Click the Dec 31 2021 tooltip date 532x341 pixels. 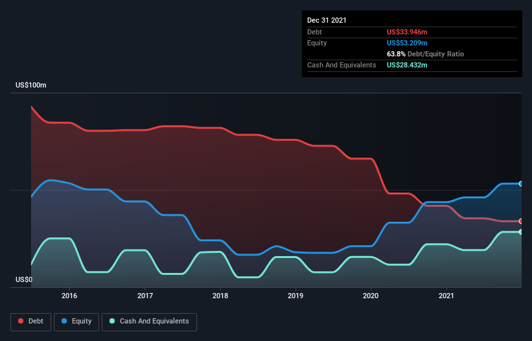click(327, 20)
